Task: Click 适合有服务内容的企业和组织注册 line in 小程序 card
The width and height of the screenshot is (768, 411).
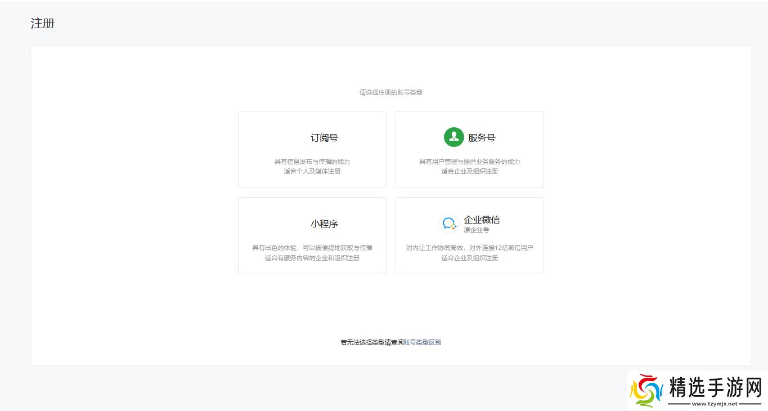Action: (312, 258)
